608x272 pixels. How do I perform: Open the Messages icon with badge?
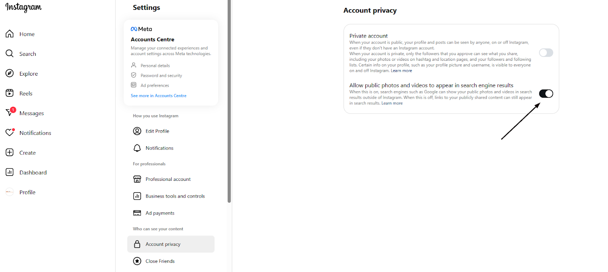[10, 112]
